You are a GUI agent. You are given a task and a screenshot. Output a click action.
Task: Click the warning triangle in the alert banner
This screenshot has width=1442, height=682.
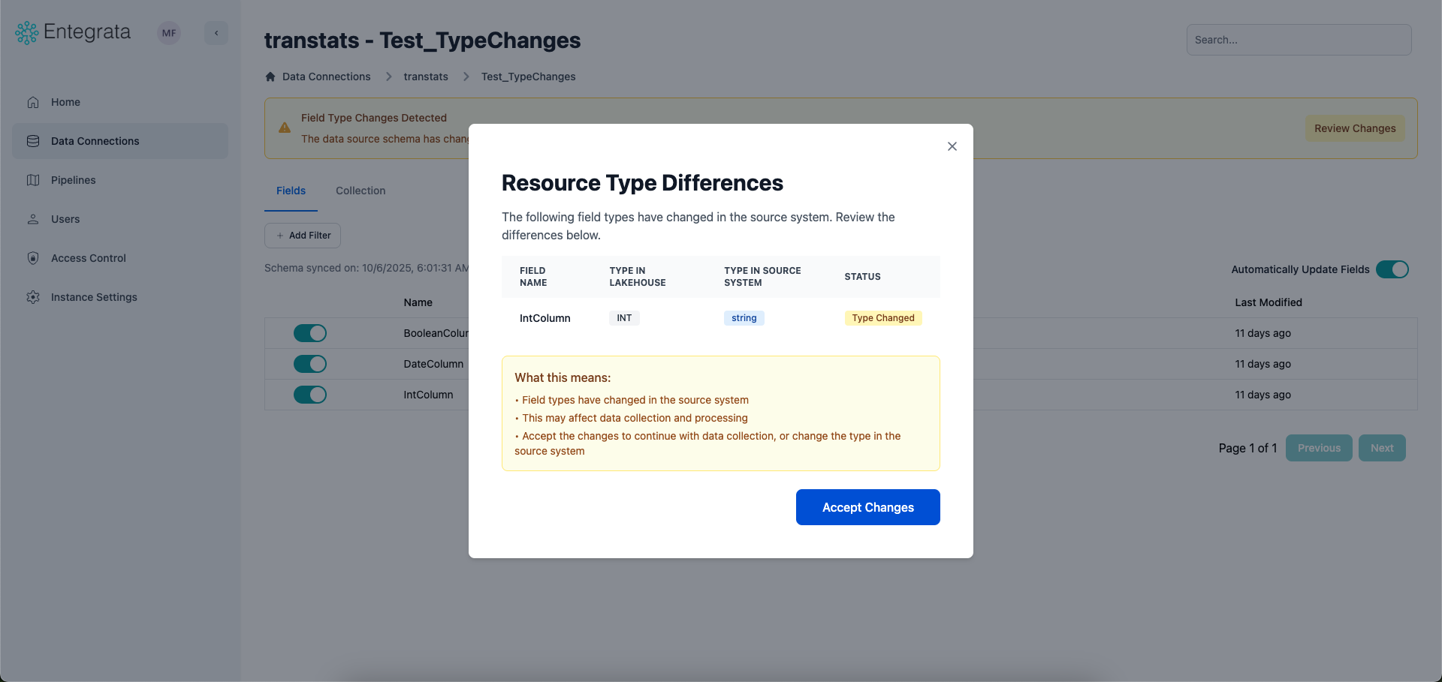coord(285,128)
